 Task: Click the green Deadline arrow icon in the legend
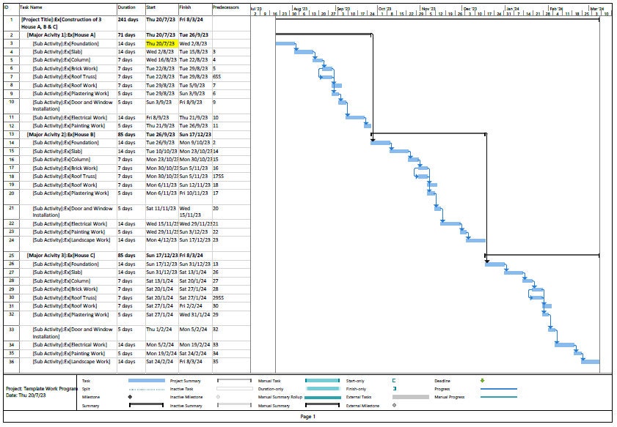(481, 380)
